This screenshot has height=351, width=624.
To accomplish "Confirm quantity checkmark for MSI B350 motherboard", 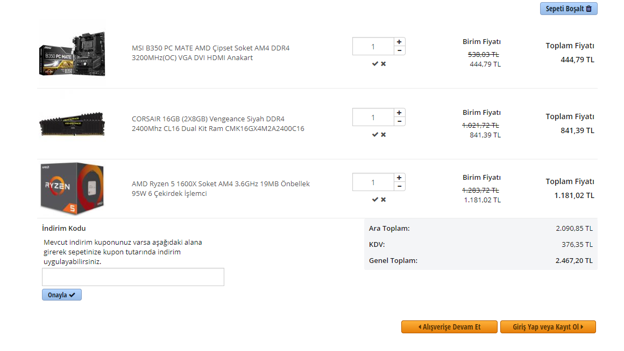I will click(x=375, y=64).
